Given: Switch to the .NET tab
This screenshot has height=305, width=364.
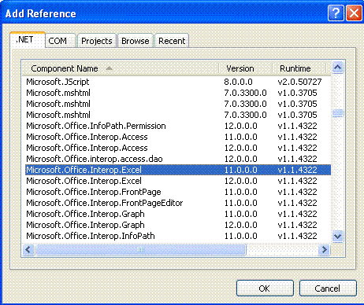Looking at the screenshot, I should (x=28, y=40).
